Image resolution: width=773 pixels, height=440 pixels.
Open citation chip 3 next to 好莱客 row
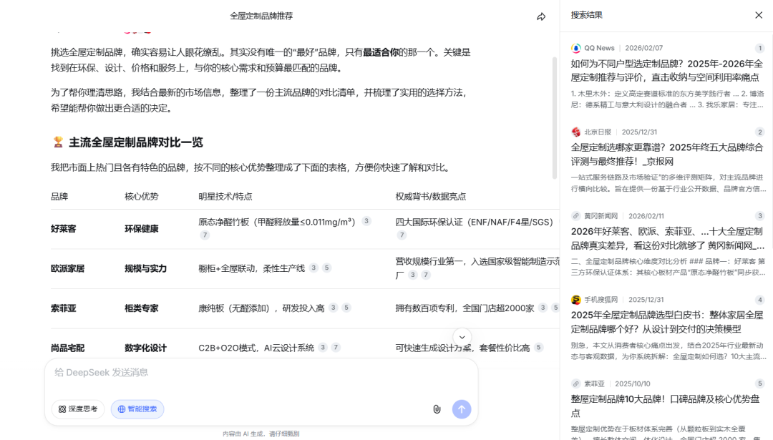click(365, 222)
